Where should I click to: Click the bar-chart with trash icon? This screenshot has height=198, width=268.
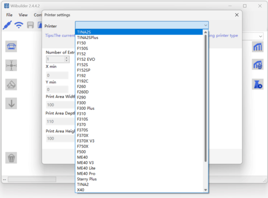[257, 65]
